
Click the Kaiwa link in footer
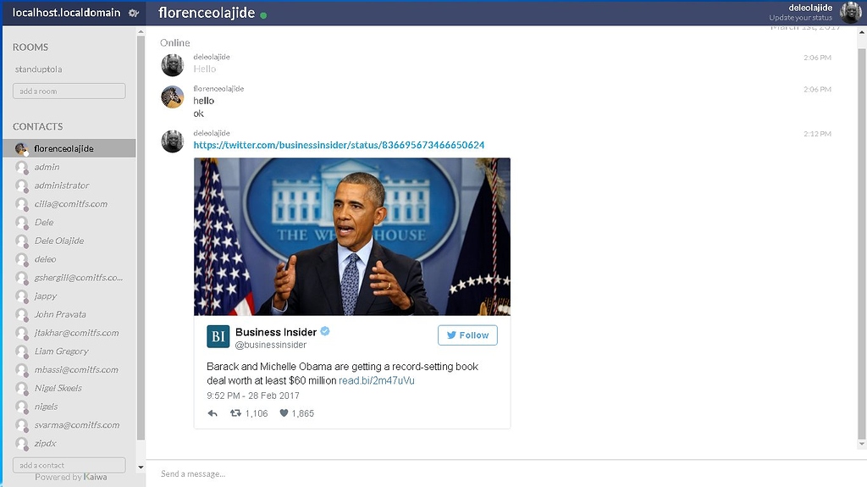(x=95, y=477)
